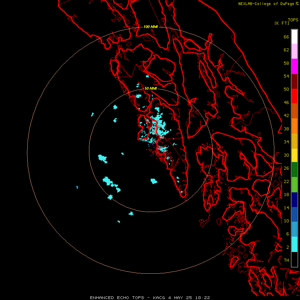
Task: Click the 38 legend value
Action: (286, 129)
